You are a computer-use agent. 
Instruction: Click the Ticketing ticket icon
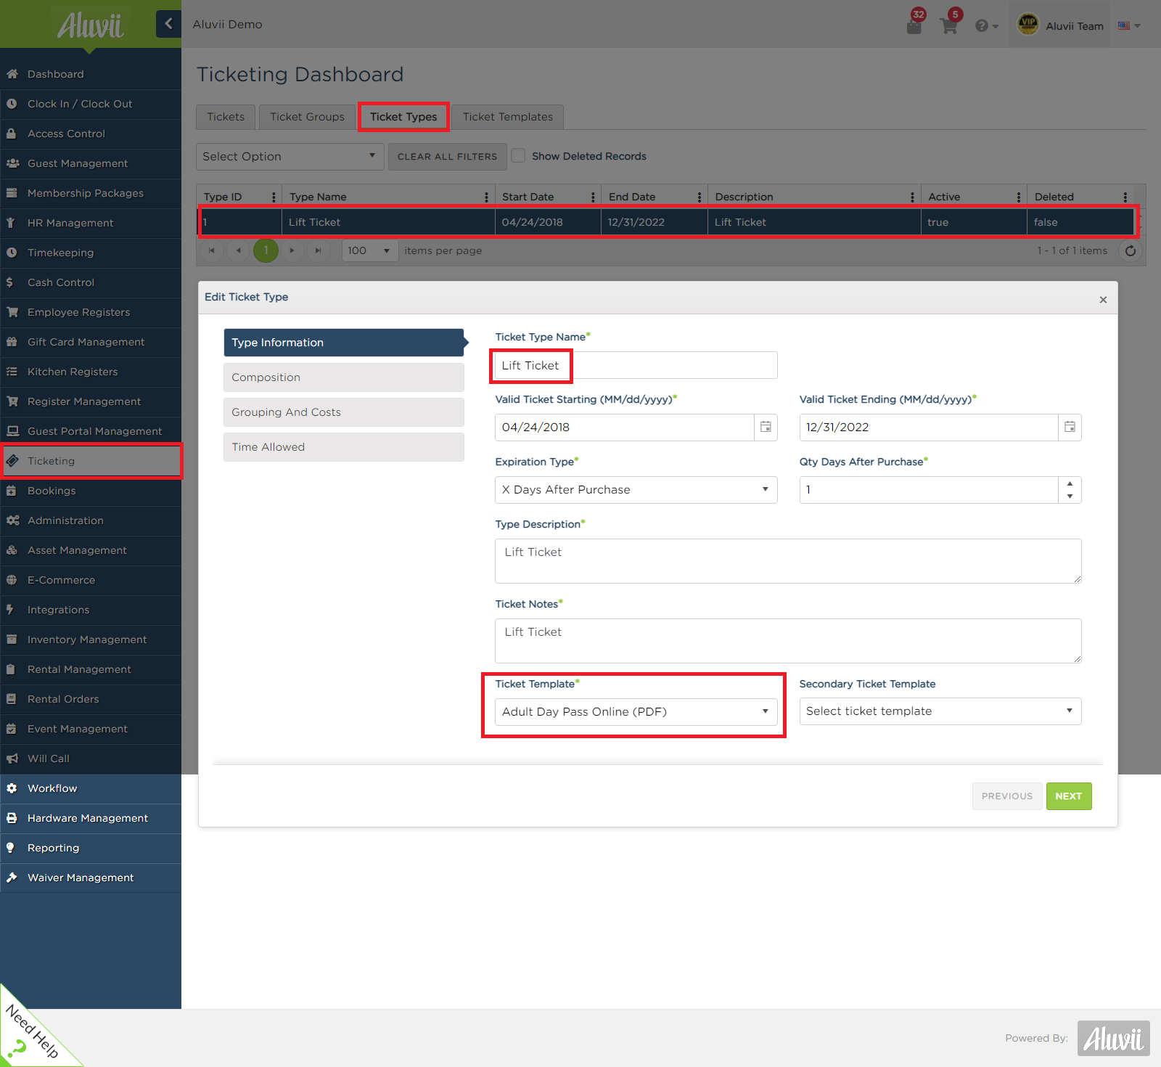(12, 461)
